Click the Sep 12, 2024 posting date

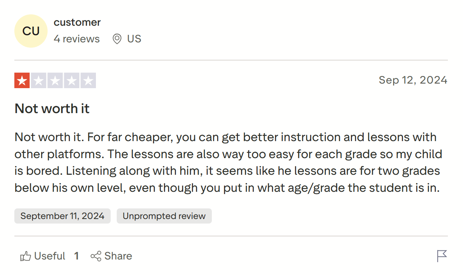click(x=413, y=80)
